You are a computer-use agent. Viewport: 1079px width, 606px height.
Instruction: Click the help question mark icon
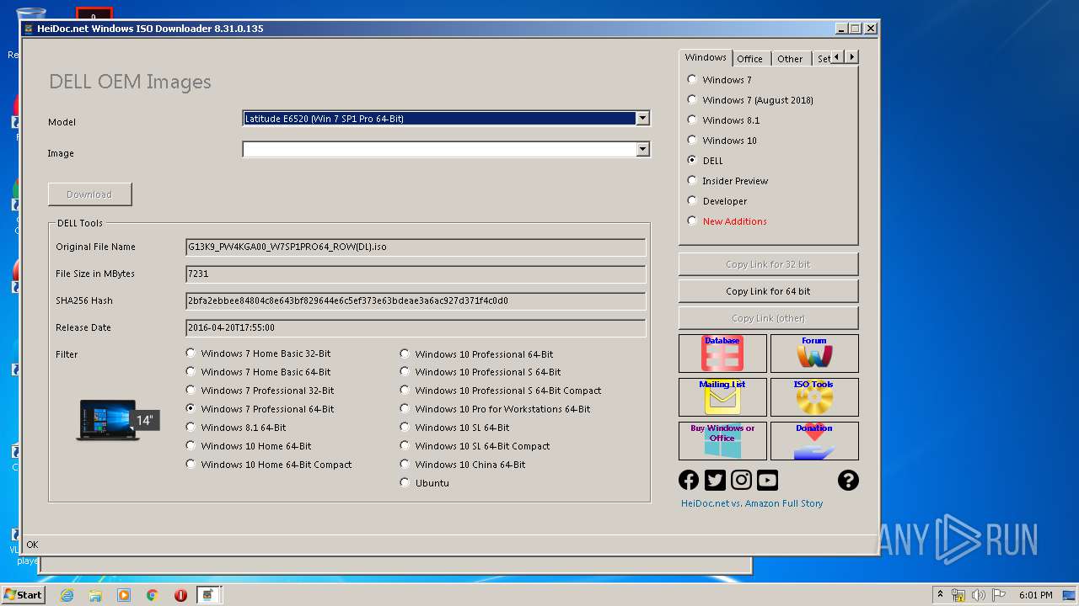tap(848, 480)
